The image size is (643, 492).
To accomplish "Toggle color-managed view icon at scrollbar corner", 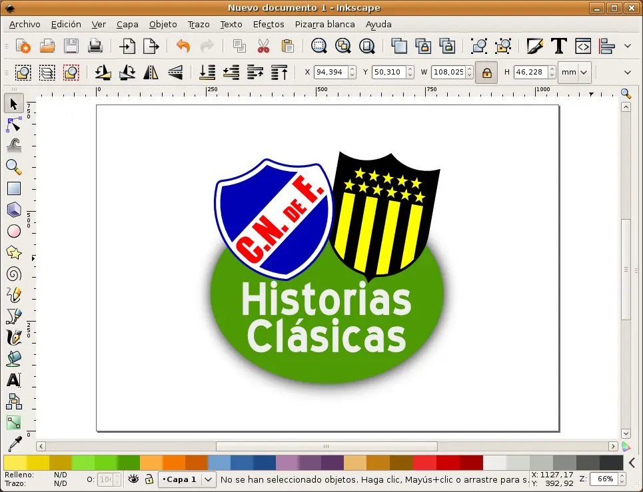I will (x=626, y=446).
